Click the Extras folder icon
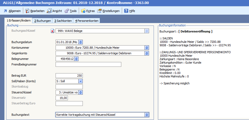249x120 pixels. tap(83, 11)
